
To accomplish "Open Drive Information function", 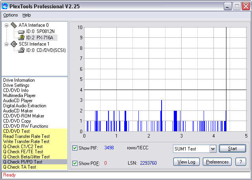I will (x=19, y=80).
